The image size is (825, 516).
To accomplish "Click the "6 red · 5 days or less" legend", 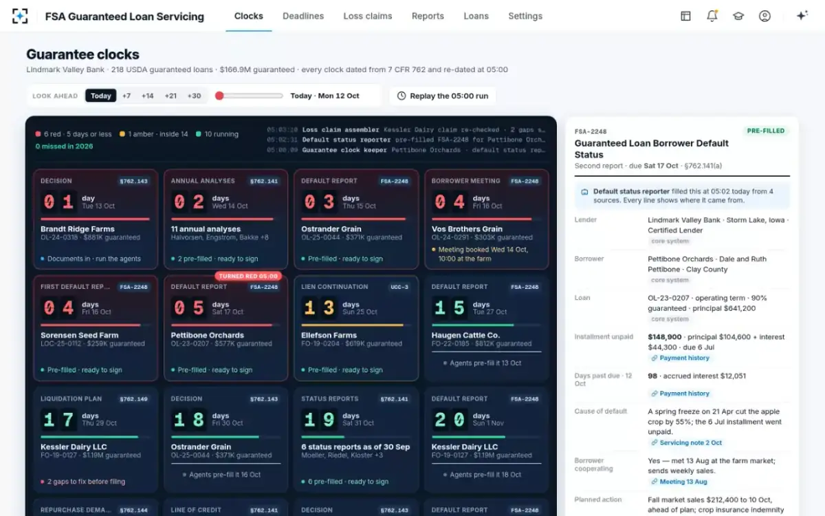I will point(74,134).
